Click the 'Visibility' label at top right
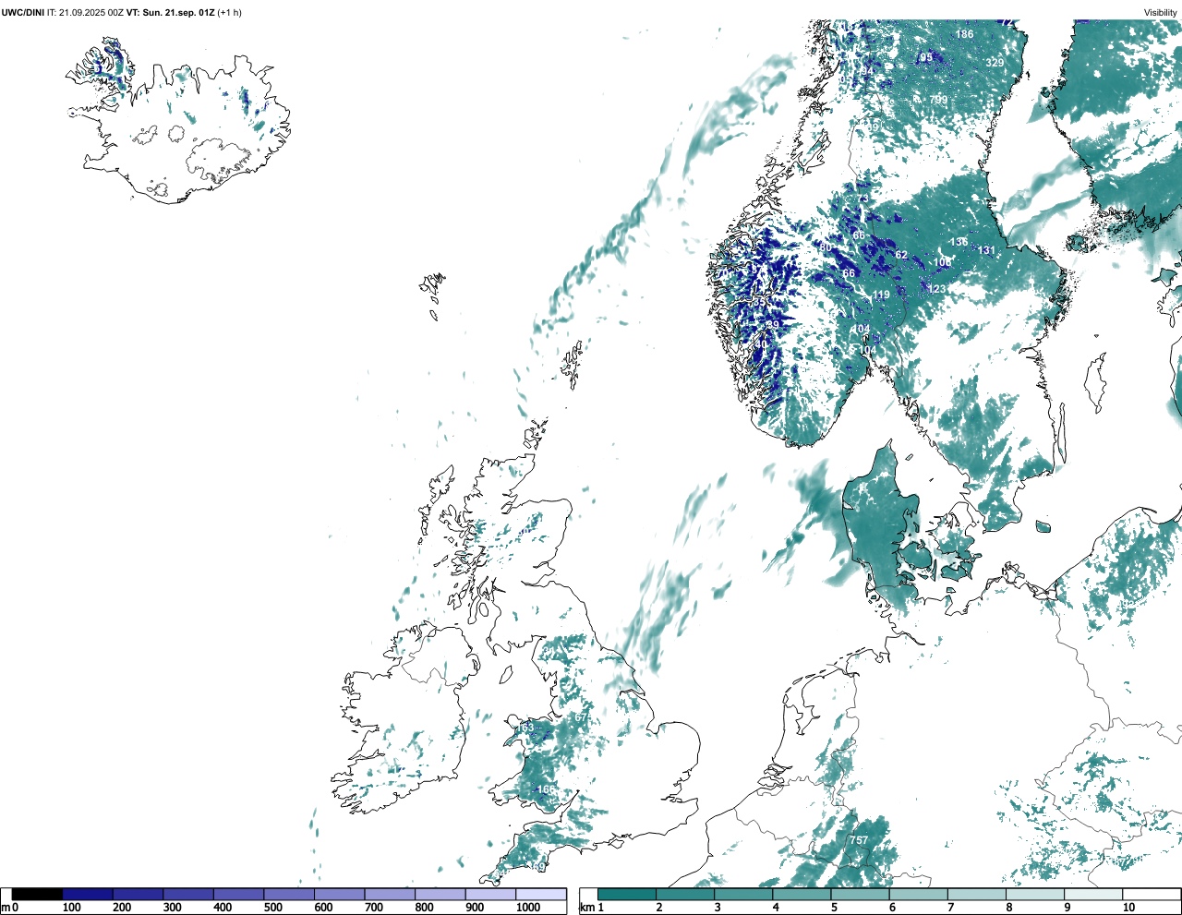 point(1161,12)
